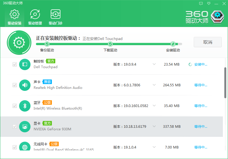
Task: Click the 安装驱动 progress step marker
Action: (x=173, y=44)
